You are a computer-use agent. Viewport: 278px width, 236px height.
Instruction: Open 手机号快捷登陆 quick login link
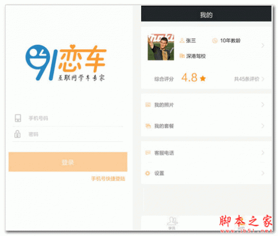108,178
